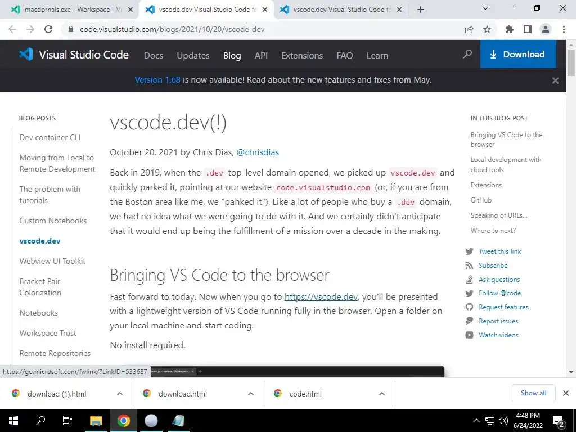The width and height of the screenshot is (576, 432).
Task: Reload the page with the refresh icon
Action: (48, 29)
